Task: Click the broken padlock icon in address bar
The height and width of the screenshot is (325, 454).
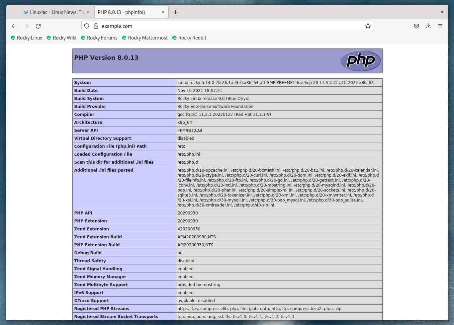Action: [96, 26]
